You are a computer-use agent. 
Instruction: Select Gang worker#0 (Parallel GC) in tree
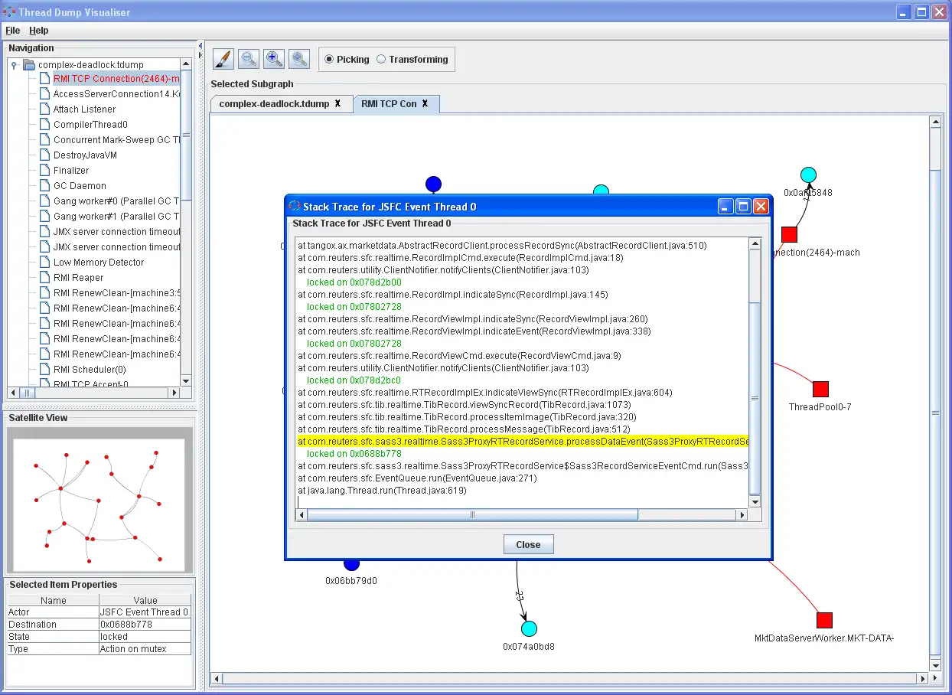point(116,201)
